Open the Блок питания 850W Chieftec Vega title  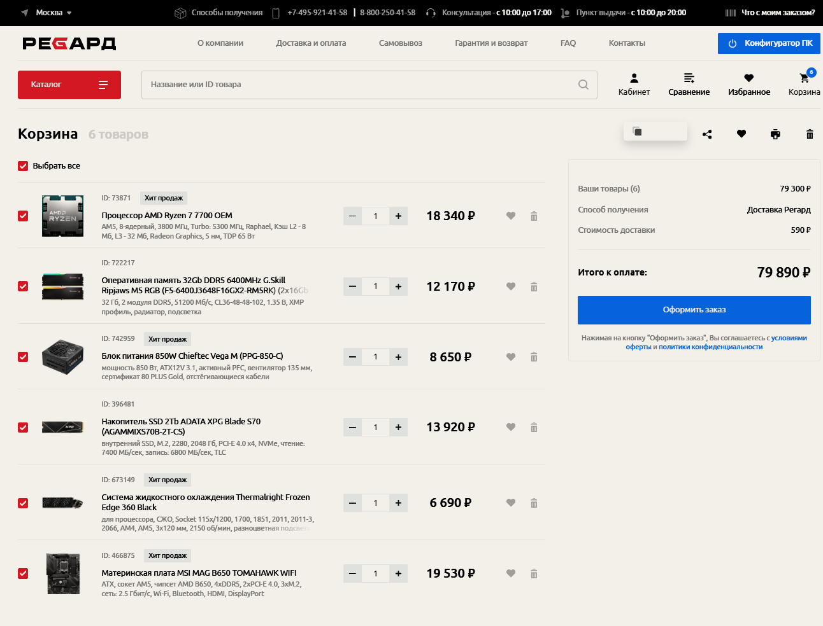click(192, 356)
